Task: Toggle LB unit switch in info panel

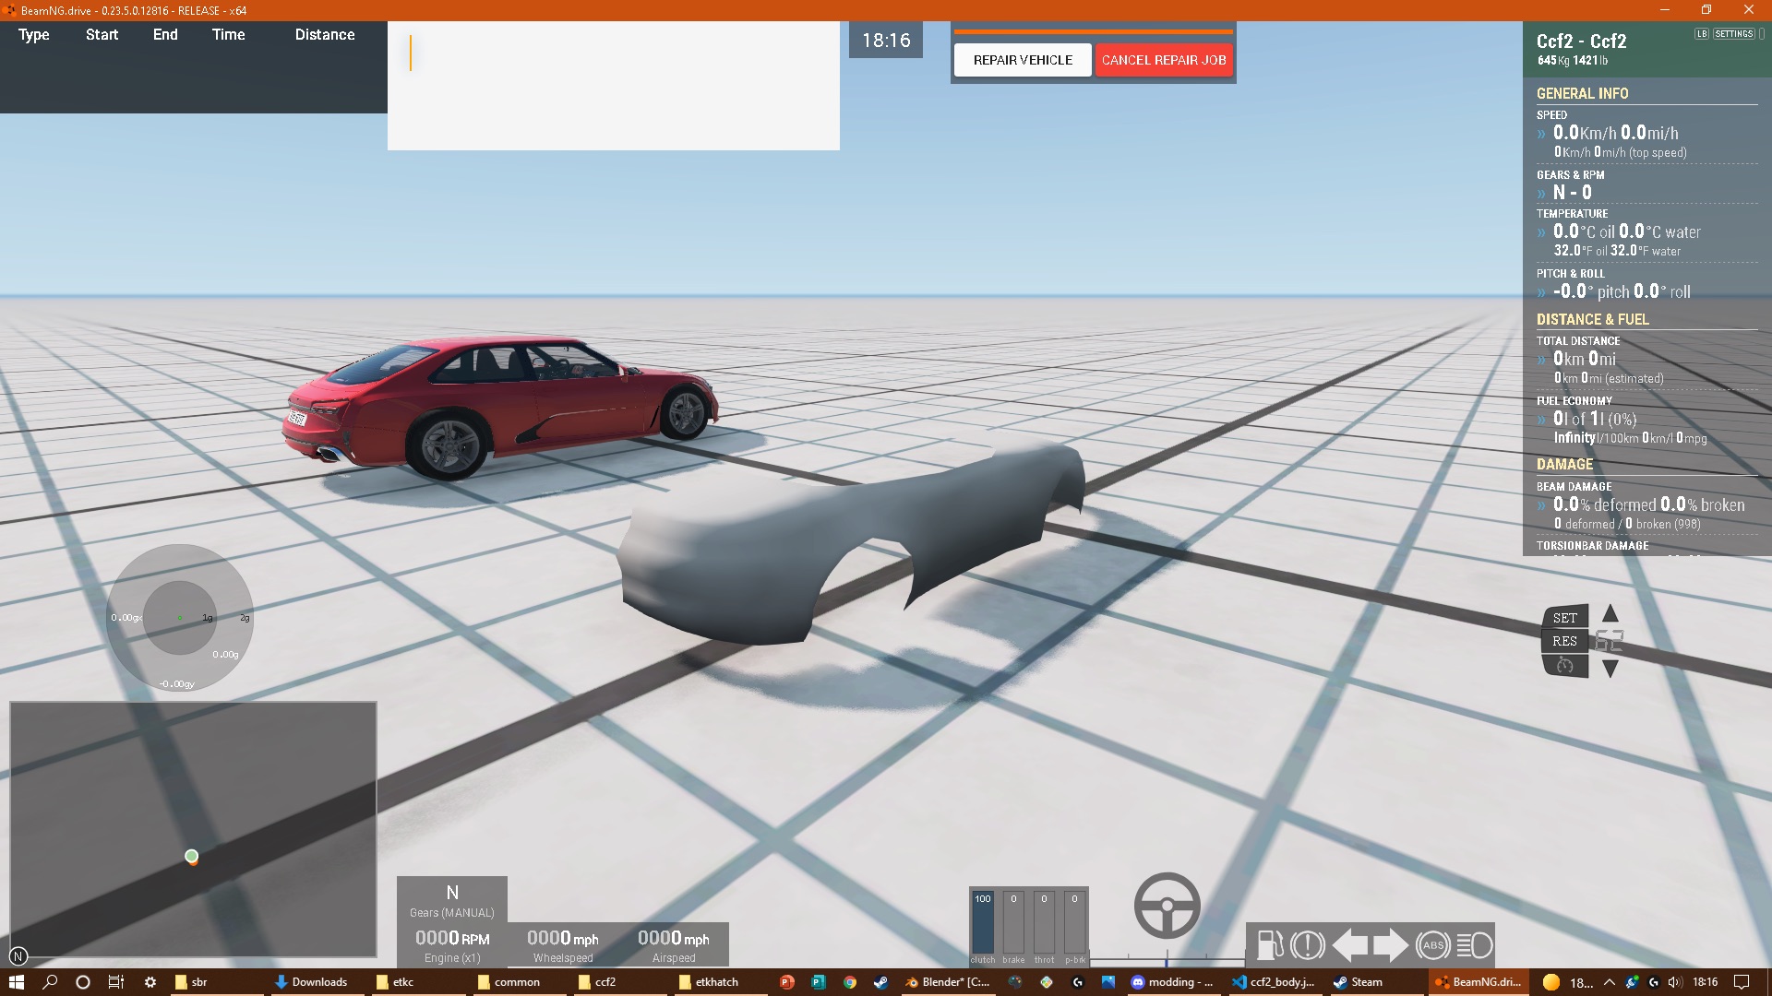Action: tap(1702, 34)
